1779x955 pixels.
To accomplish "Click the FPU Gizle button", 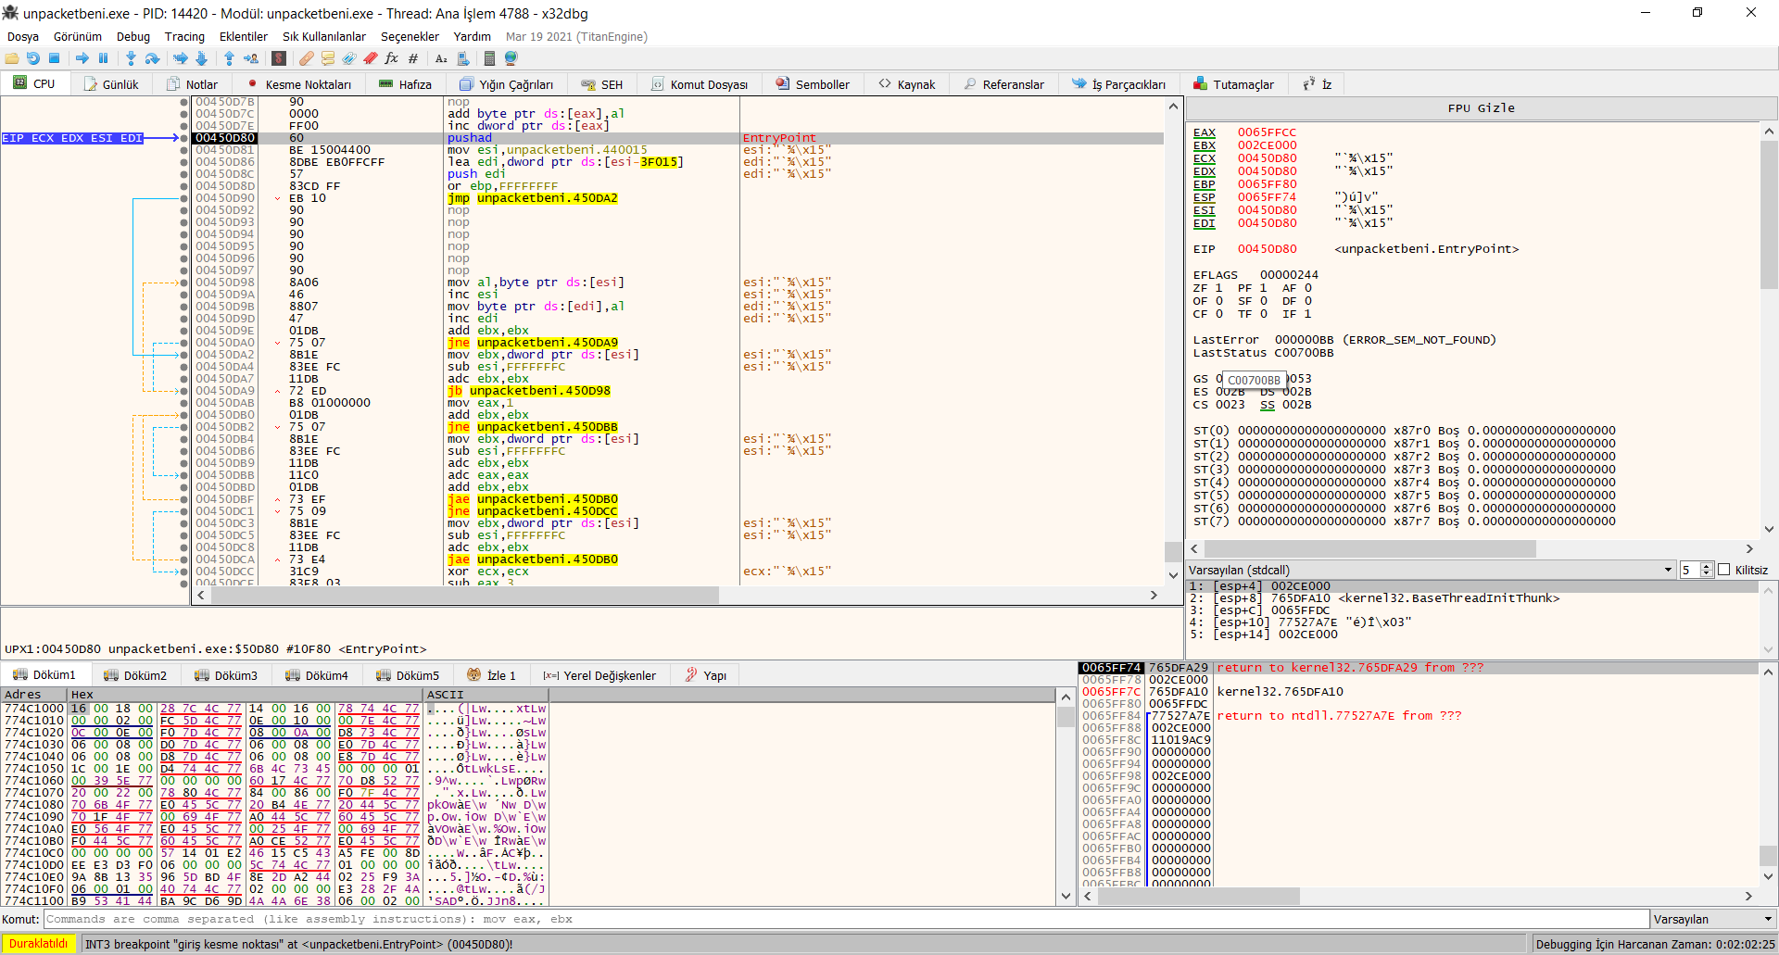I will click(x=1481, y=108).
